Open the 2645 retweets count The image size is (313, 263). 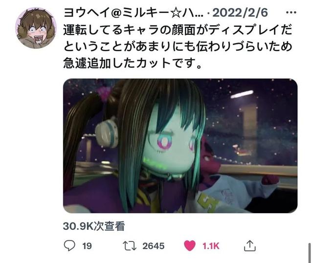point(153,246)
